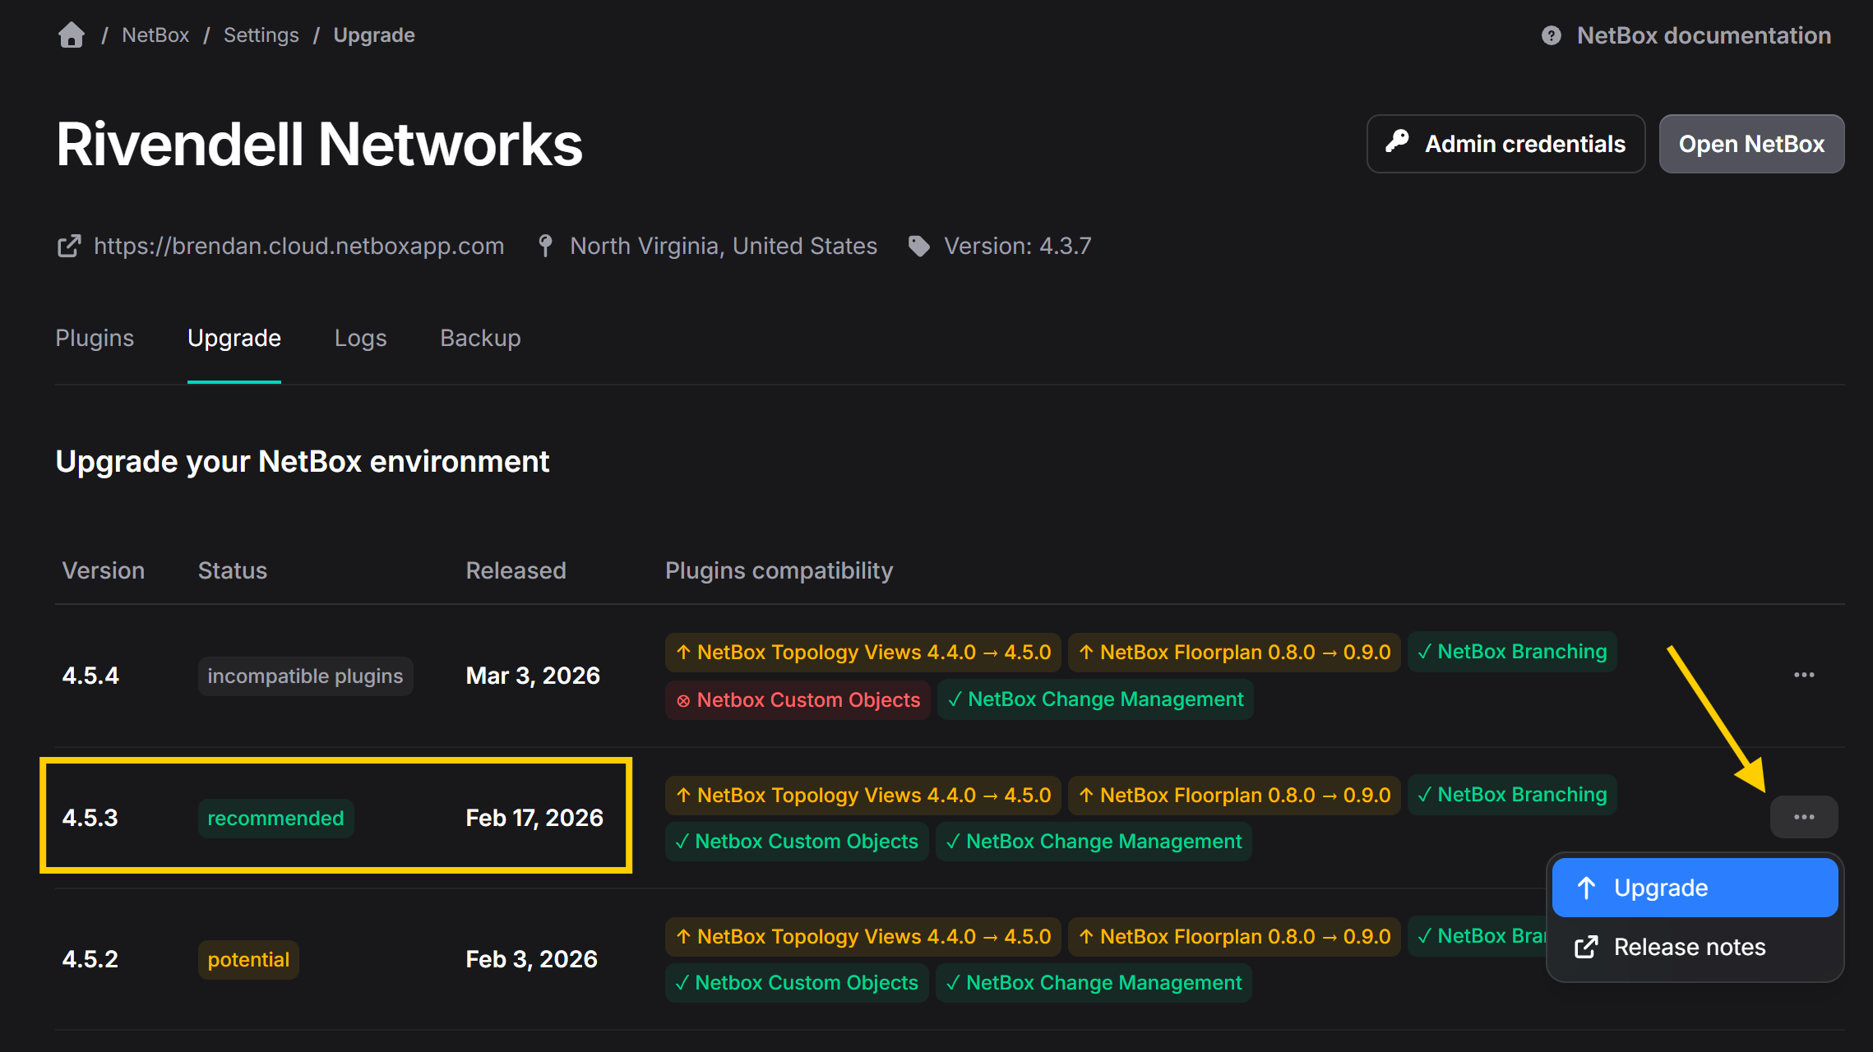
Task: Click the up arrow icon in Upgrade option
Action: click(1586, 888)
